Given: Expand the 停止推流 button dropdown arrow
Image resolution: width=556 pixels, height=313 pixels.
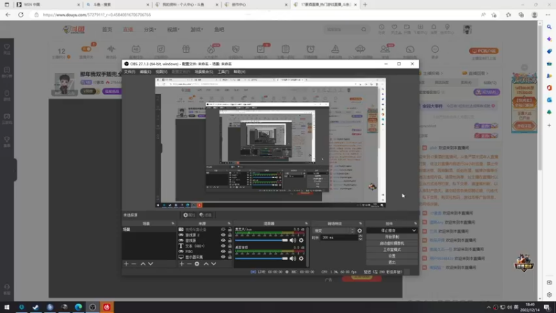Looking at the screenshot, I should point(414,230).
